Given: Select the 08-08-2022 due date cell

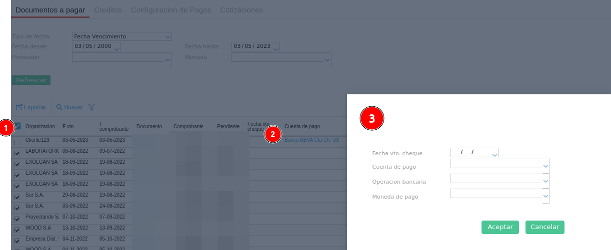Looking at the screenshot, I should click(x=75, y=151).
